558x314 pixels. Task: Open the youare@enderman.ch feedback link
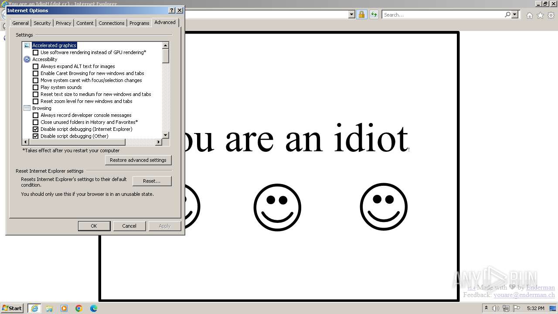(524, 295)
